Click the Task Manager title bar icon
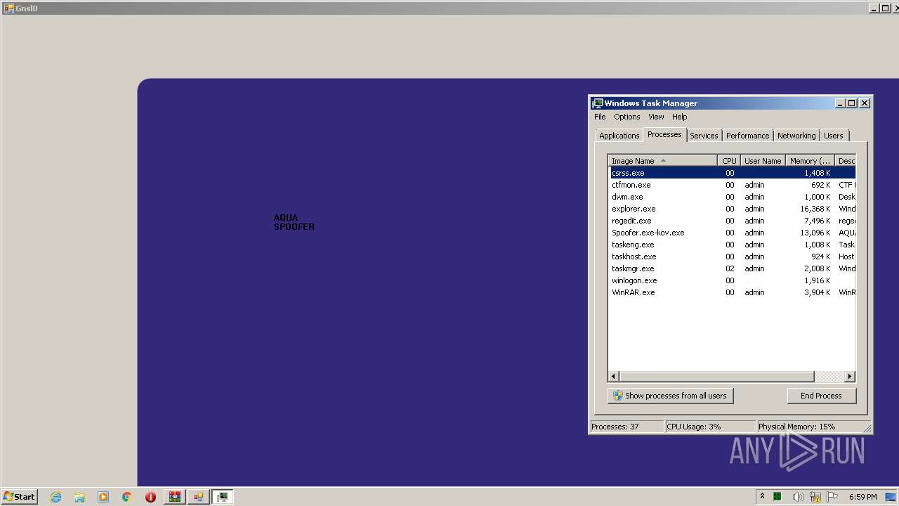Screen dimensions: 899x506 point(597,103)
